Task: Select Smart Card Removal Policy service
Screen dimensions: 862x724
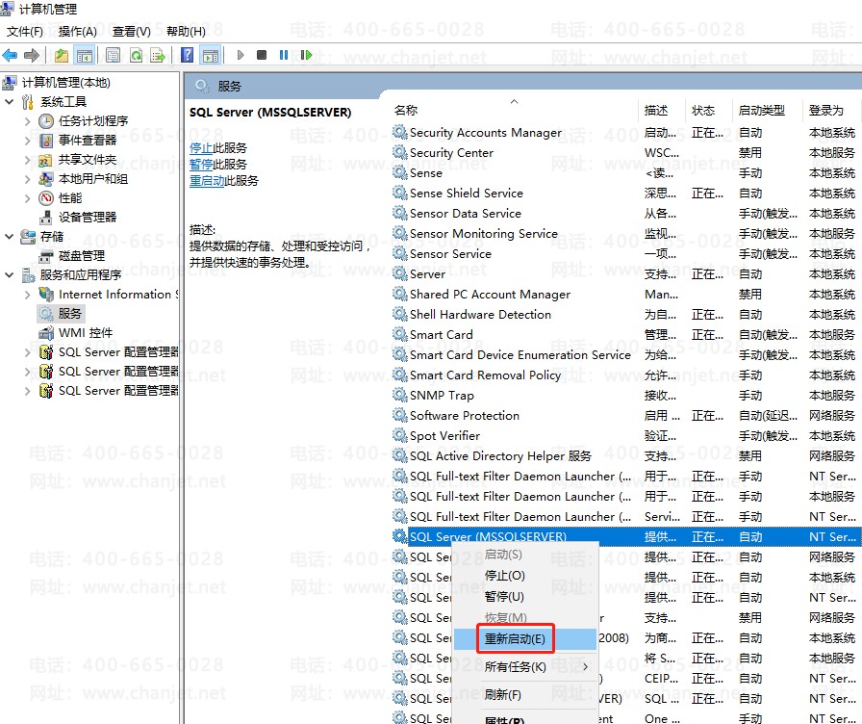Action: coord(624,375)
